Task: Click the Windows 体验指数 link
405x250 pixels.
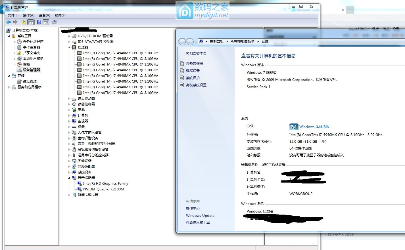Action: point(314,127)
